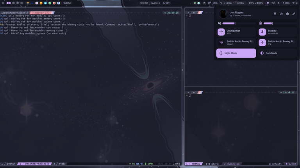Open the power menu icon
This screenshot has height=168, width=300.
pos(281,14)
